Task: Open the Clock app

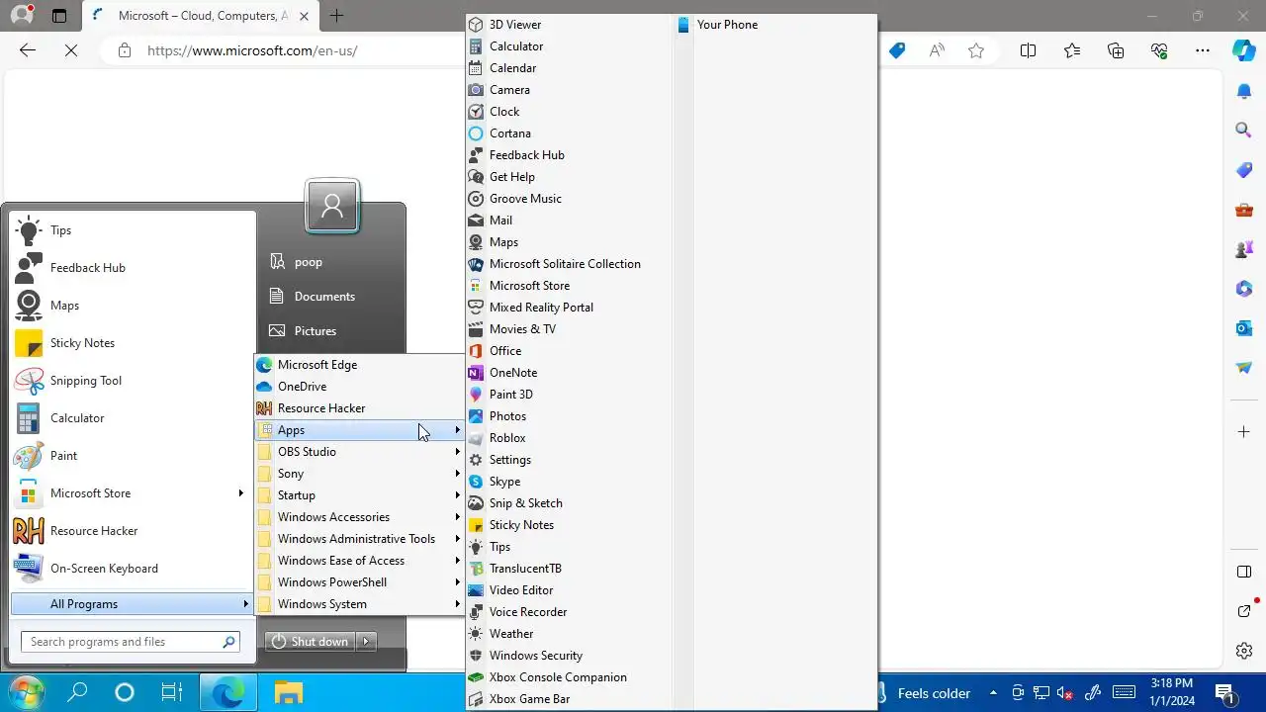Action: [569, 112]
